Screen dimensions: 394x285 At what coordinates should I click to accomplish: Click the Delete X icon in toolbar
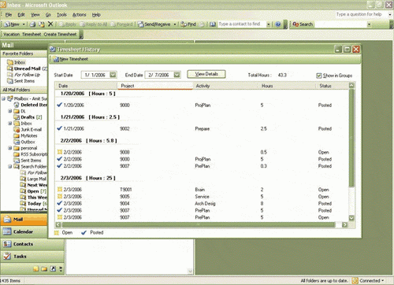click(x=50, y=24)
